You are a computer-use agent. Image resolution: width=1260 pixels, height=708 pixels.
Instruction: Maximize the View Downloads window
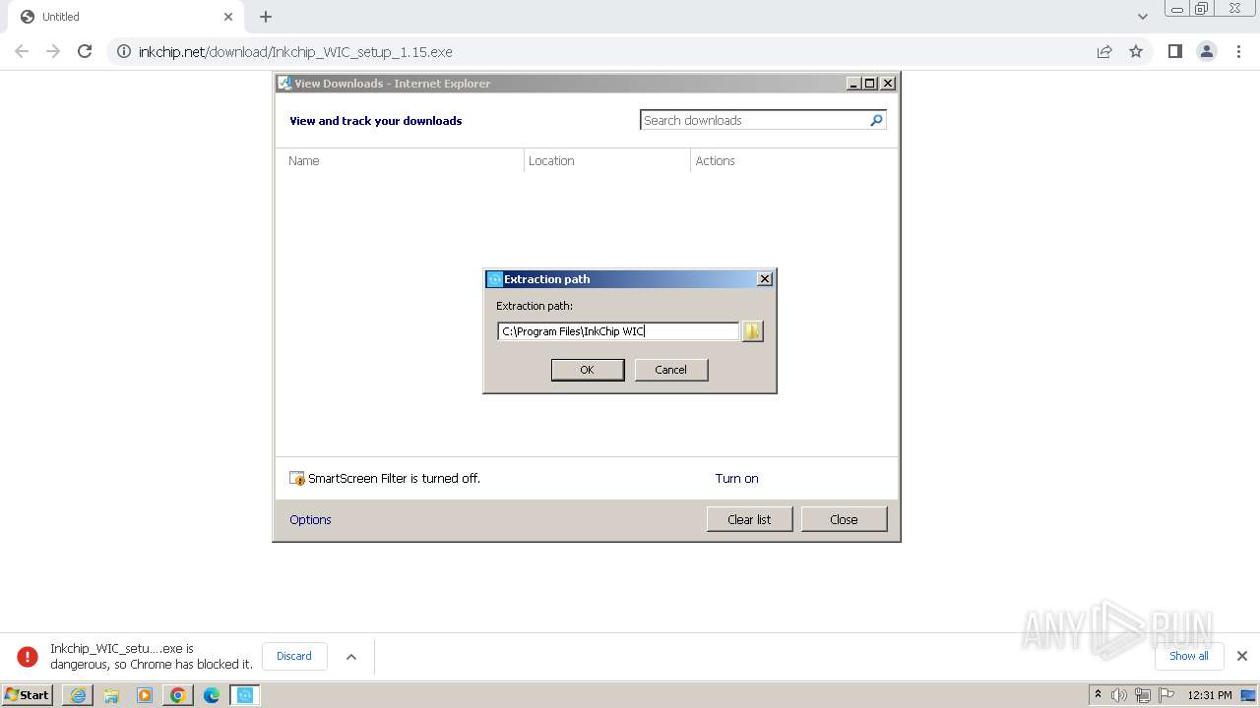click(x=870, y=84)
